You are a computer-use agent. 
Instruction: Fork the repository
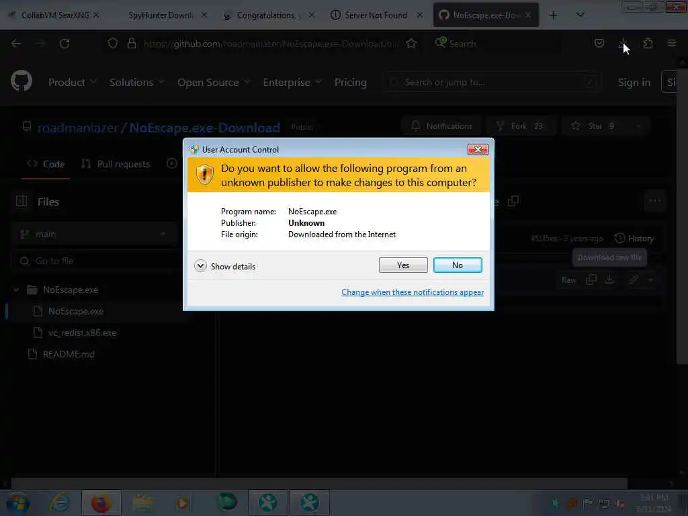click(521, 126)
